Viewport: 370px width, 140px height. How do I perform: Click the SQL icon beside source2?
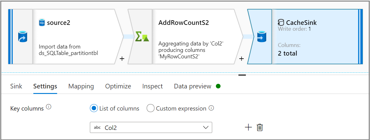(42, 23)
